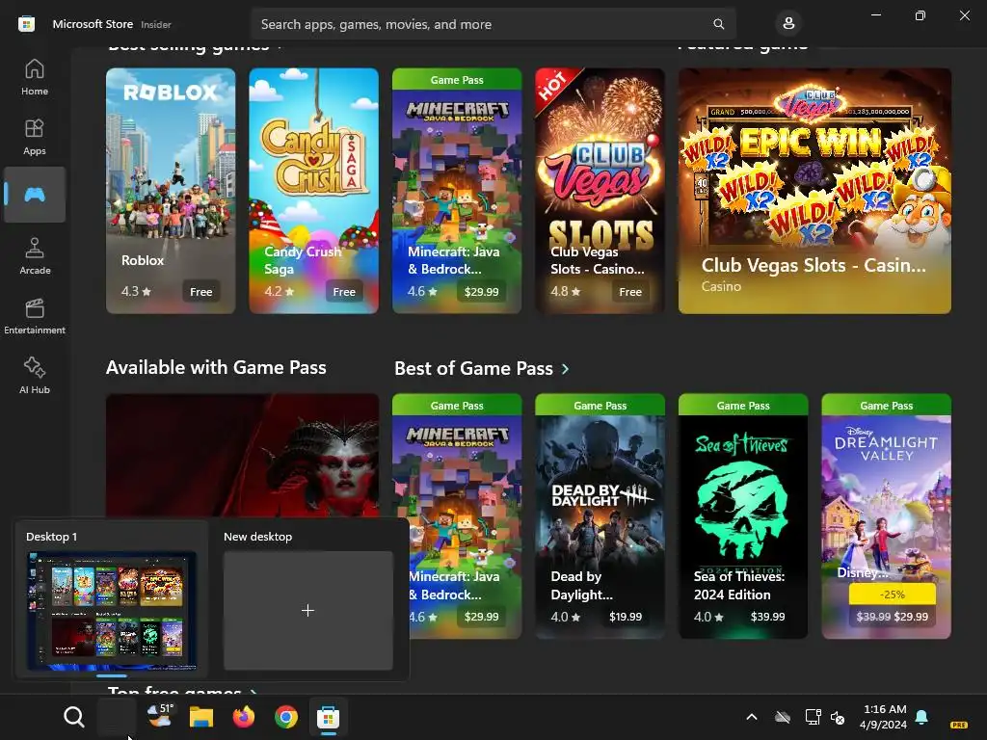Click the Task View taskbar button
Viewport: 987px width, 740px height.
click(x=116, y=717)
